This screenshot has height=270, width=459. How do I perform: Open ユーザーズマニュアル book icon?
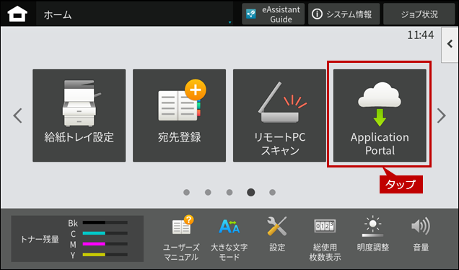(x=181, y=238)
